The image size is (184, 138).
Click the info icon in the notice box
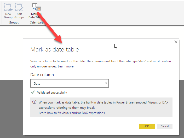tap(34, 102)
